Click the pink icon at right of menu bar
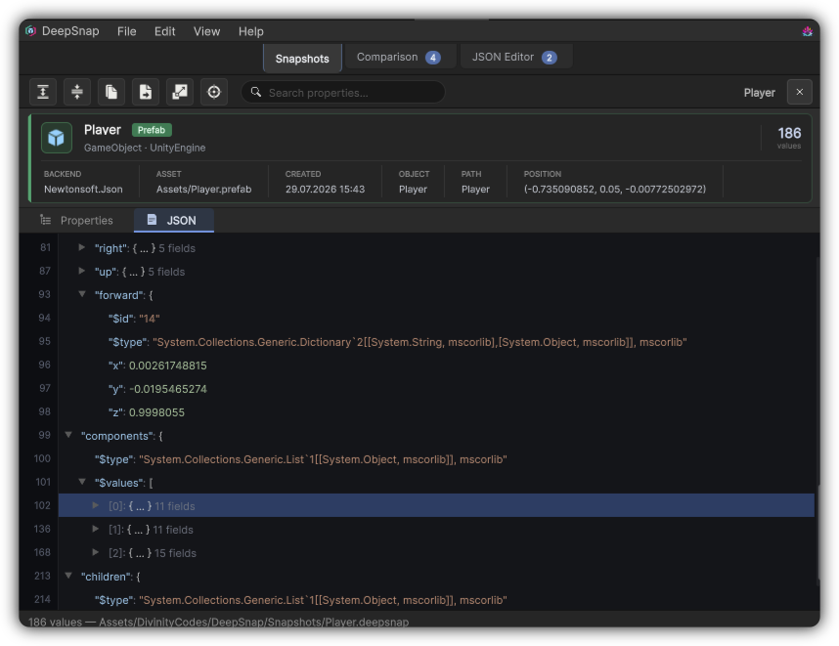The image size is (839, 646). [x=807, y=31]
